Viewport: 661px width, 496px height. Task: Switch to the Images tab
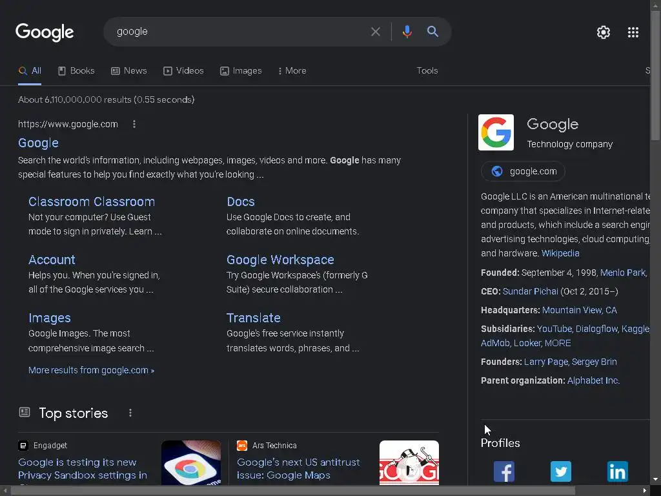pyautogui.click(x=241, y=71)
